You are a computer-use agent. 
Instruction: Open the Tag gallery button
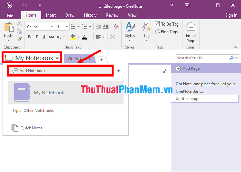coord(146,31)
